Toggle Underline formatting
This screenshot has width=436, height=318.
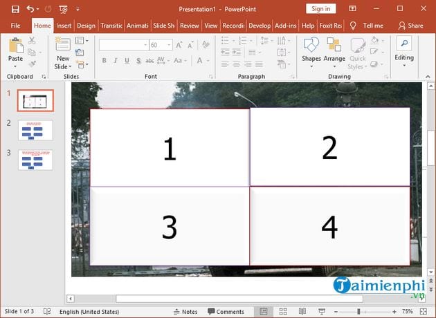pyautogui.click(x=127, y=61)
